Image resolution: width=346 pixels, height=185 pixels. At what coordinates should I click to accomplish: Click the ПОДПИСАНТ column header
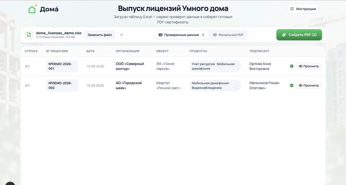(x=259, y=51)
